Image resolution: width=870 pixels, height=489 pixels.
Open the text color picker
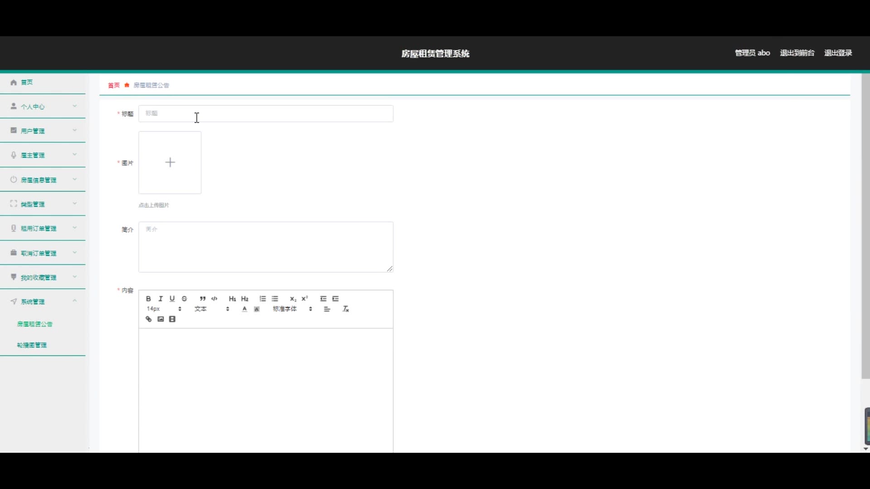pos(245,309)
